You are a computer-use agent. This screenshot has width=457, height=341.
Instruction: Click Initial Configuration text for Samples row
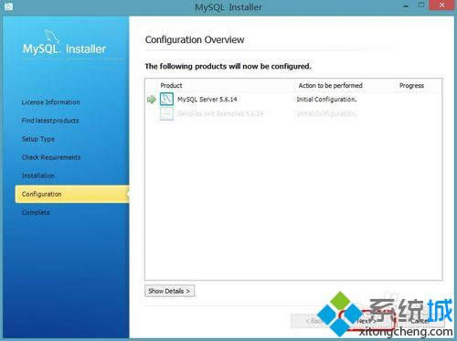click(326, 113)
